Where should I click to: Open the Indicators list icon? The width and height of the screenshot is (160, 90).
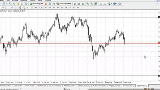(109, 4)
